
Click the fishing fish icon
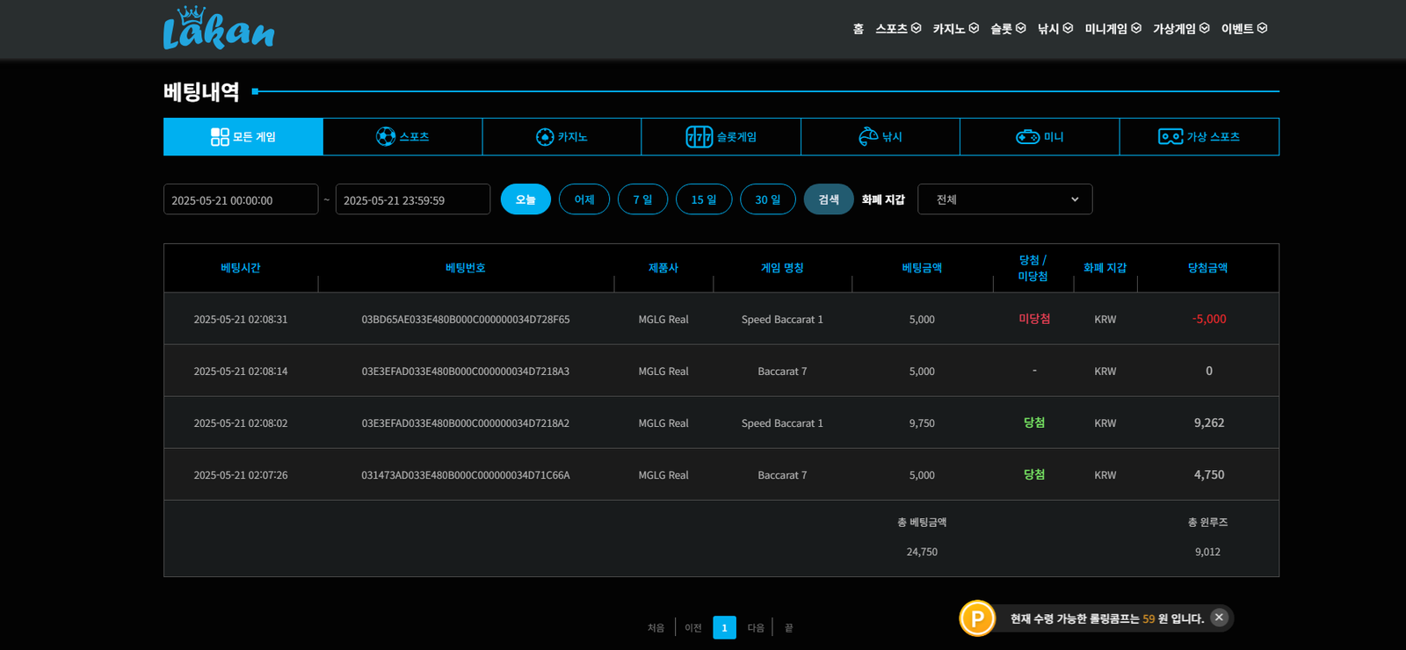click(868, 137)
